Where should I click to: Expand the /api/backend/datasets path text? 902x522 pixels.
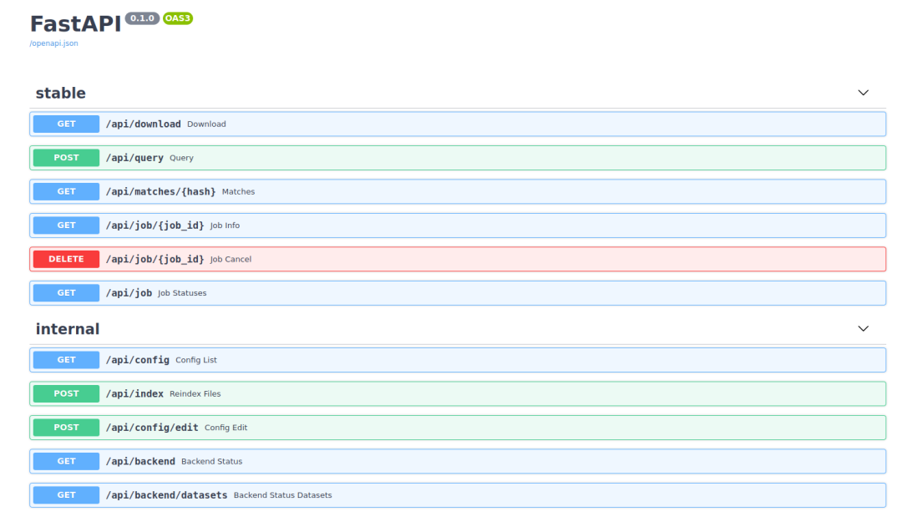[x=166, y=495]
